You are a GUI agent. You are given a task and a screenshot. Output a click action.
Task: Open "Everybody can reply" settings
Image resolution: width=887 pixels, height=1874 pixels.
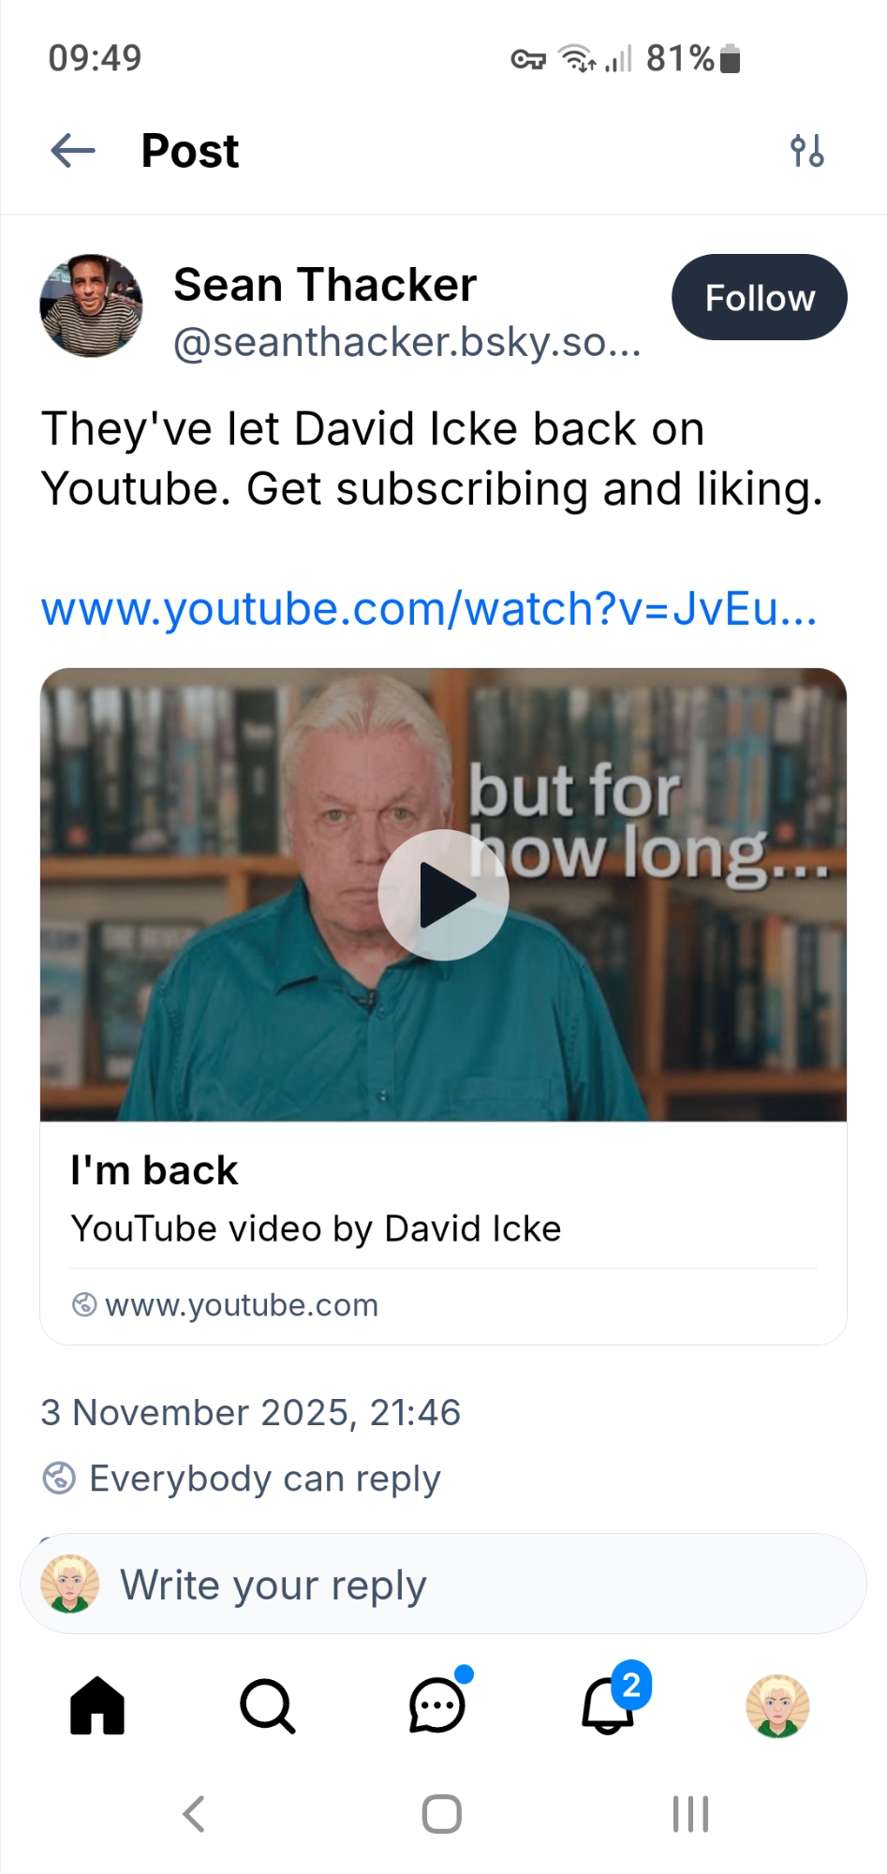(241, 1479)
